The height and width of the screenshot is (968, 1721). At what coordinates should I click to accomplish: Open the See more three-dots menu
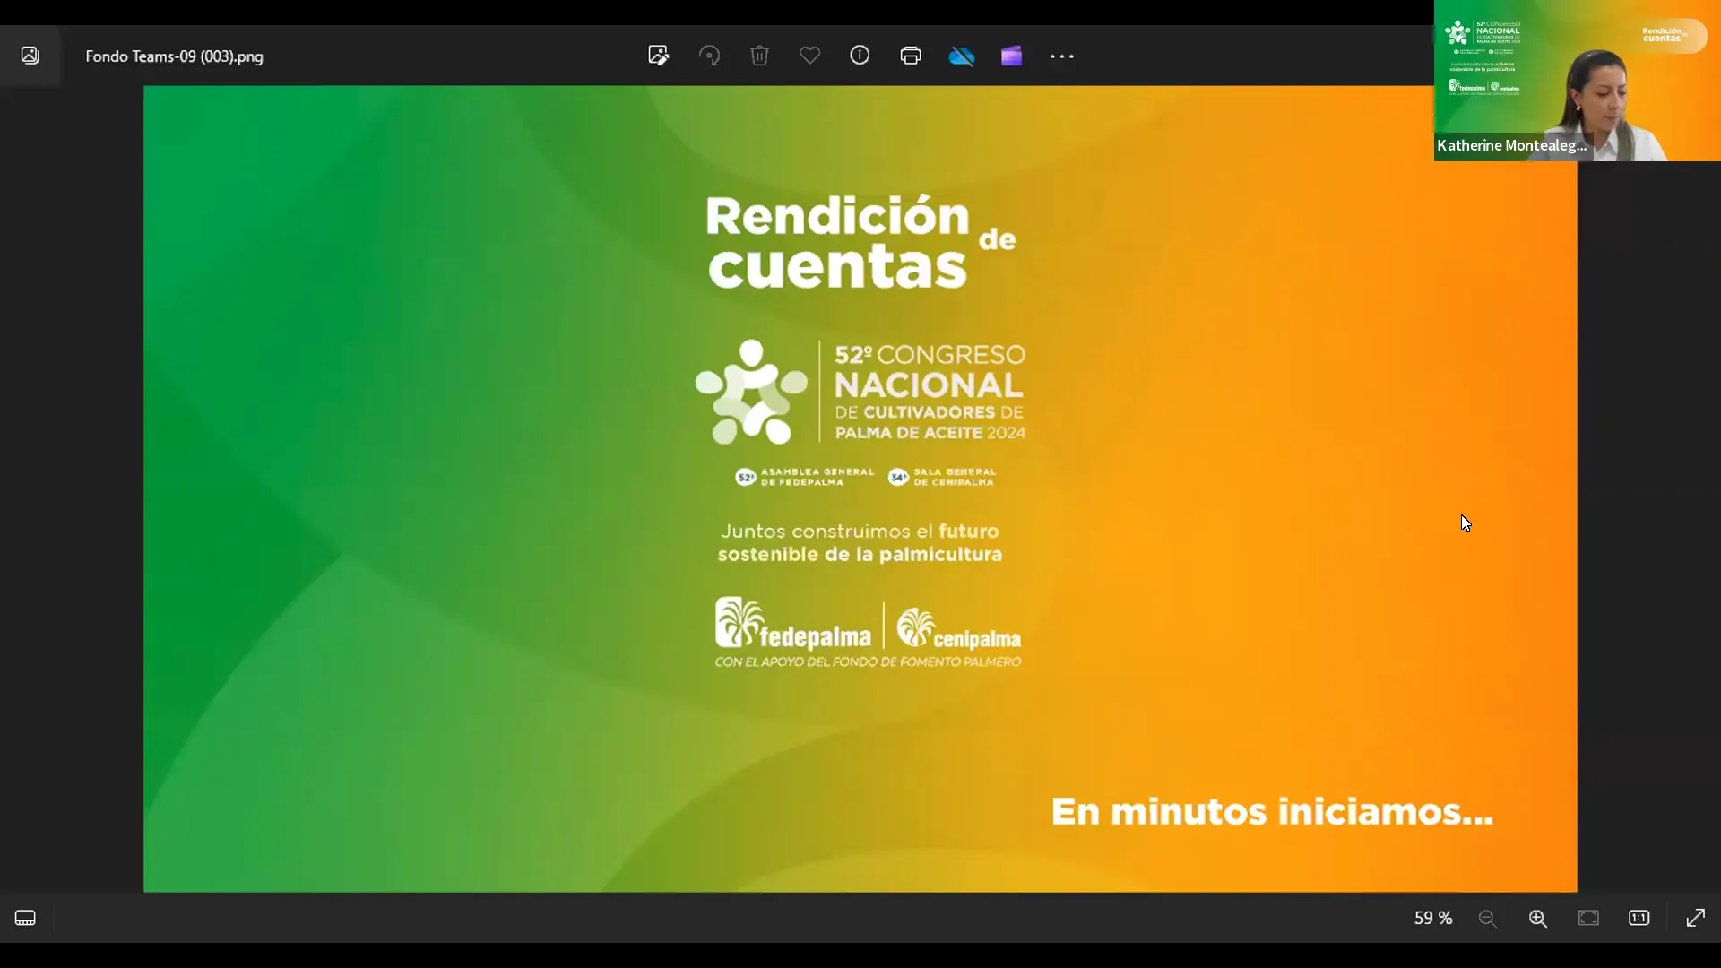tap(1062, 56)
